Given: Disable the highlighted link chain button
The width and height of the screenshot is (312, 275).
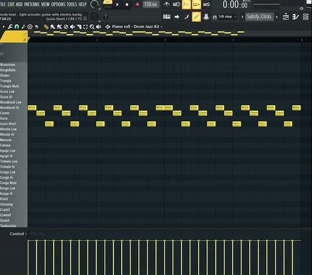Looking at the screenshot, I should click(196, 17).
